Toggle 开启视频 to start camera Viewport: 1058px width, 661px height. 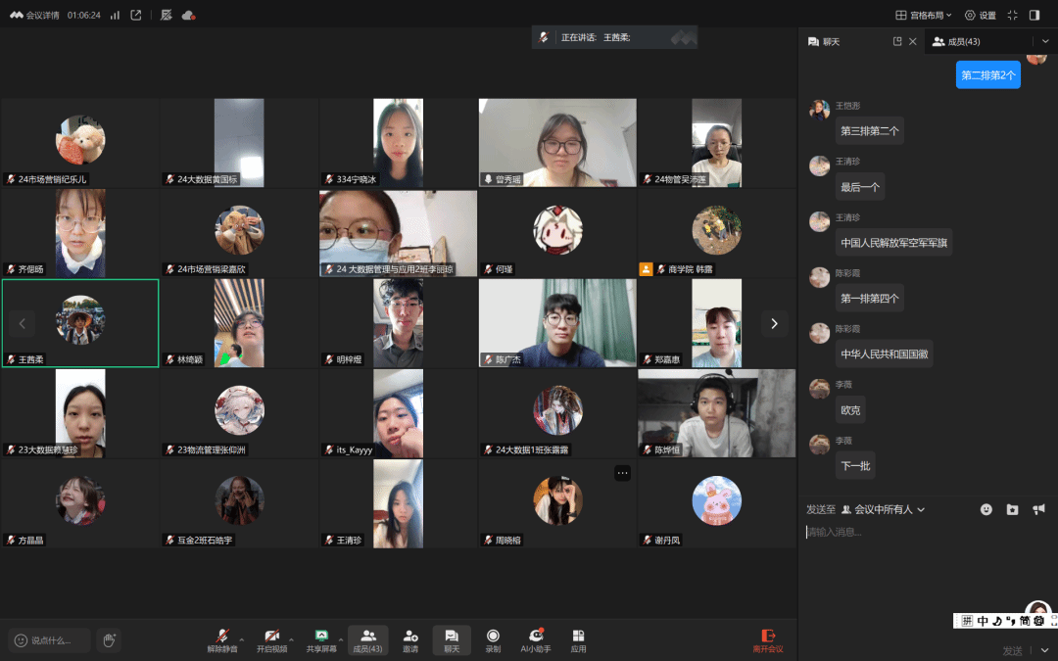click(271, 639)
